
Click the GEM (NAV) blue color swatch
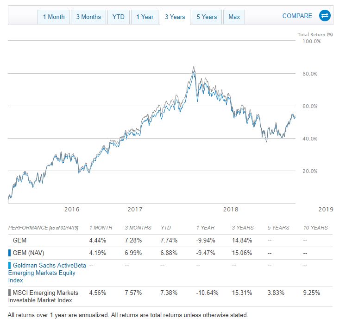pos(9,253)
